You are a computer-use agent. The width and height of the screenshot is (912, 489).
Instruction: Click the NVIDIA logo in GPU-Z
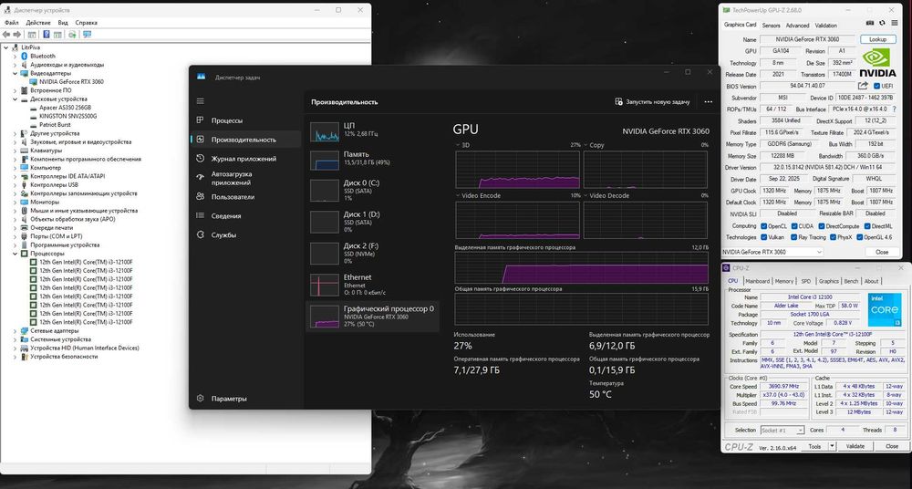[x=877, y=63]
